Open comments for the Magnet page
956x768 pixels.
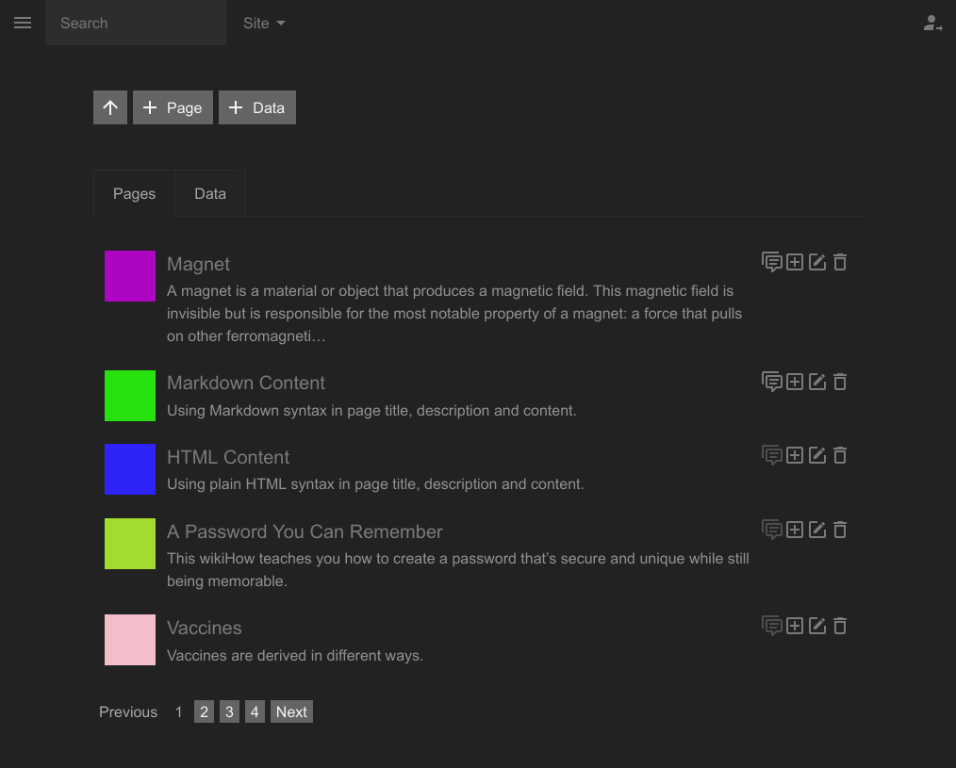click(771, 262)
